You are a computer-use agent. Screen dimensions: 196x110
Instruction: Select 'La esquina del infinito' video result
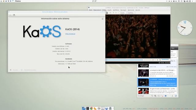[x=157, y=73]
